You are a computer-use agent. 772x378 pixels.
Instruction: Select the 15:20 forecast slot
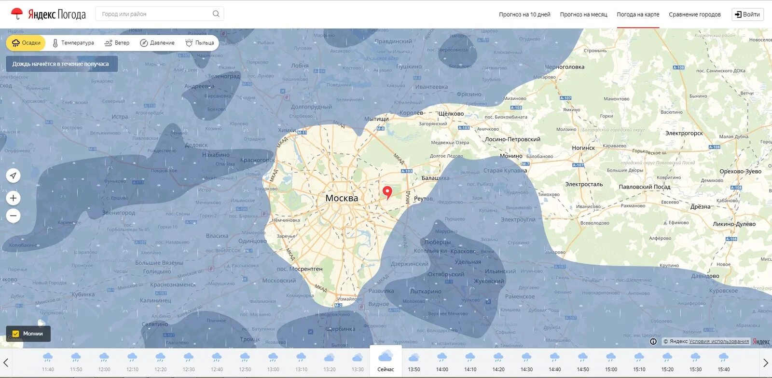click(x=667, y=363)
